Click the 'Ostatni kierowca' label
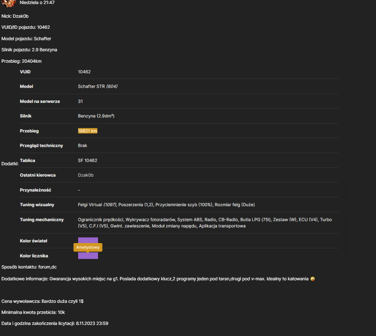This screenshot has width=376, height=336. point(38,175)
